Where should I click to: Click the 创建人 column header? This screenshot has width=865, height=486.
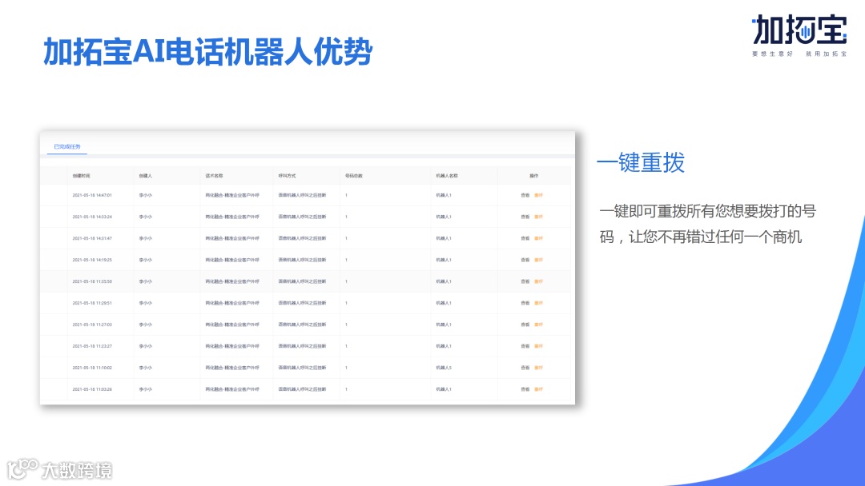[x=146, y=176]
